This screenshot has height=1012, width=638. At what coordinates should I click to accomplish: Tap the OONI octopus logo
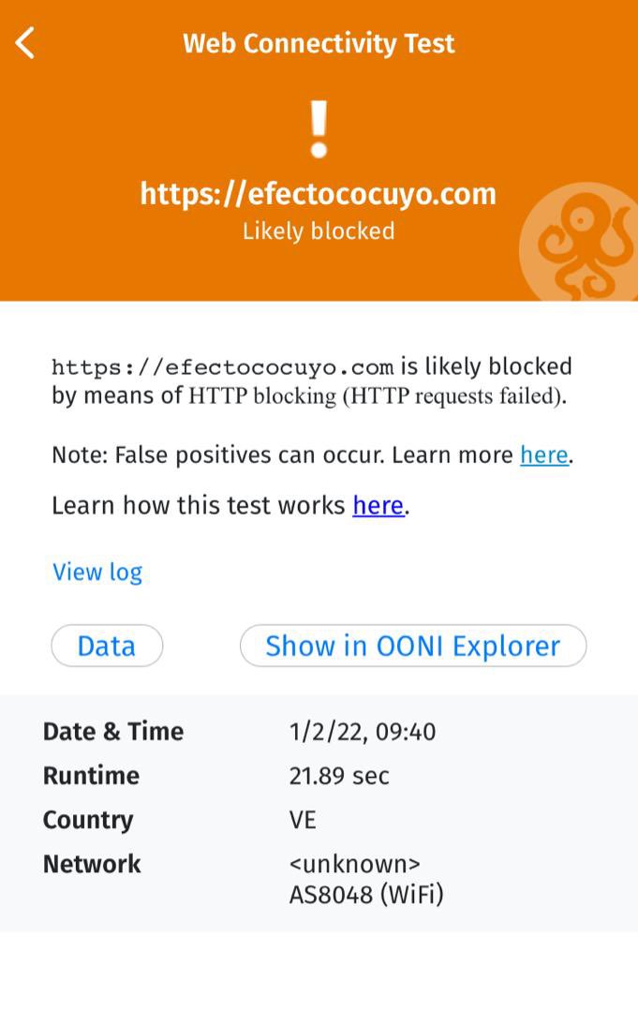tap(579, 244)
